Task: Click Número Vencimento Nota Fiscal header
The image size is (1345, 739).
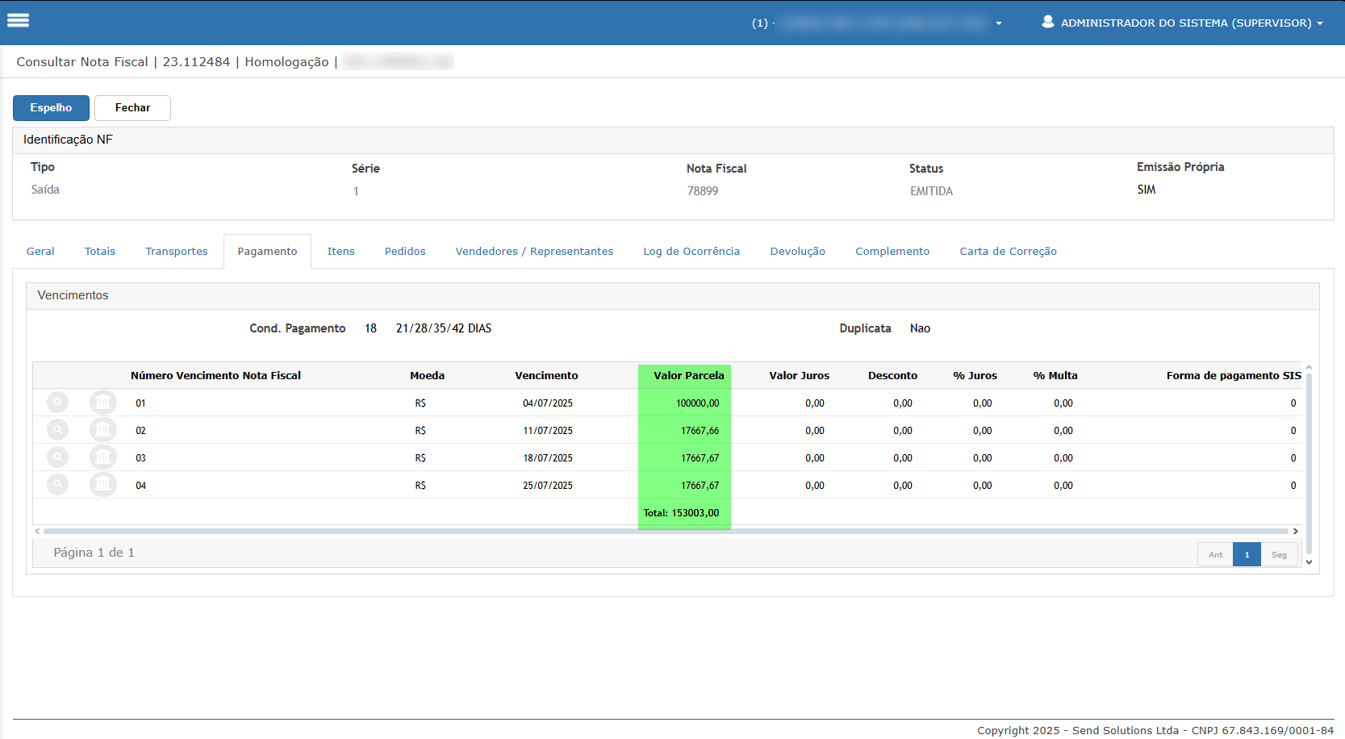Action: tap(215, 375)
